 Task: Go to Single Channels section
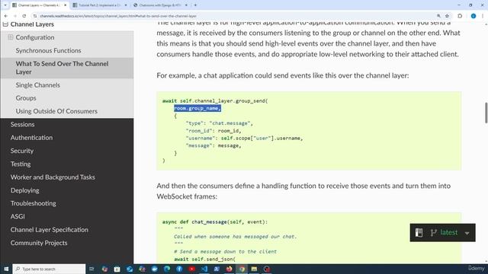click(37, 84)
